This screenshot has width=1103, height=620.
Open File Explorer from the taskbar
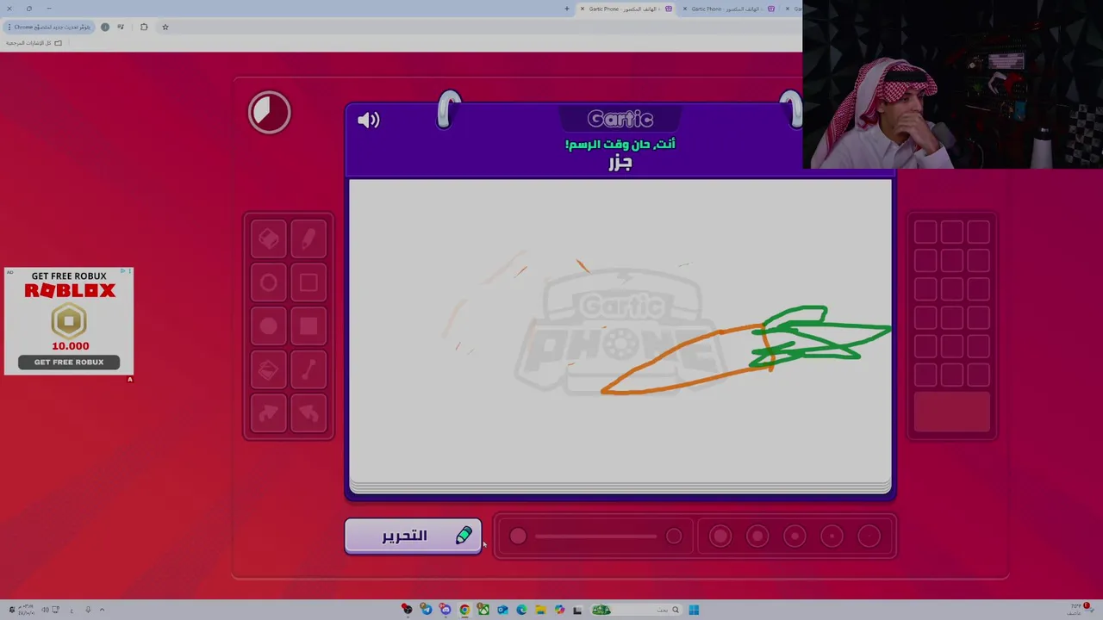coord(540,610)
